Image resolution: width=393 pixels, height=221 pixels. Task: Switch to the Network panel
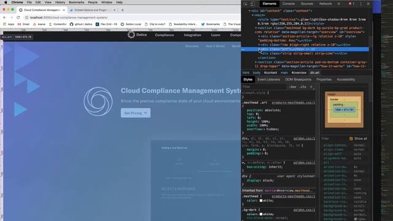325,4
